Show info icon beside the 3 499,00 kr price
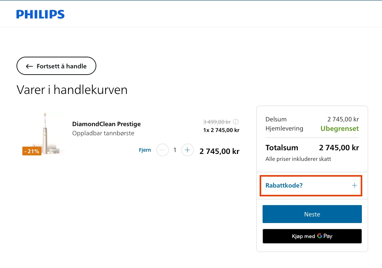Image resolution: width=382 pixels, height=268 pixels. pyautogui.click(x=235, y=122)
